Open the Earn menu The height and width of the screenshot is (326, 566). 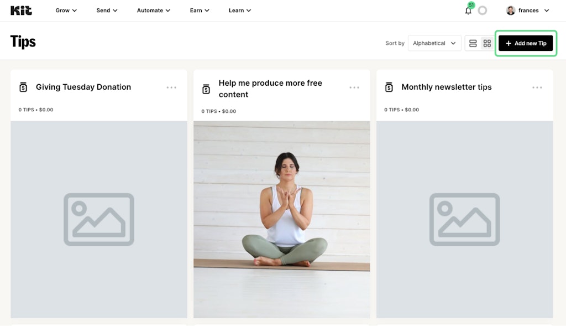click(200, 11)
